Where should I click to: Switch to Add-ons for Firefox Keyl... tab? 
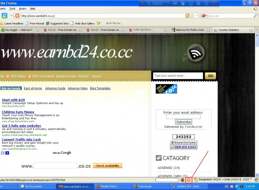(x=191, y=30)
